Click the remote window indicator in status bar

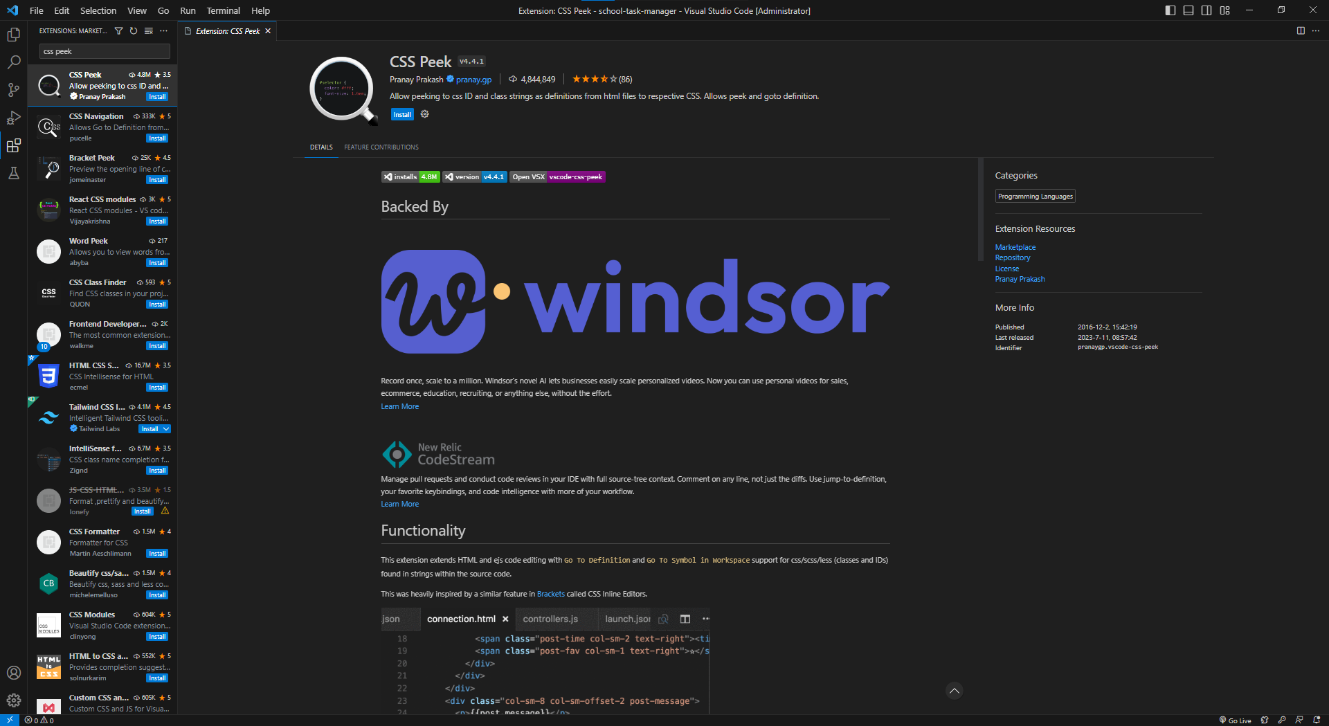(x=10, y=720)
